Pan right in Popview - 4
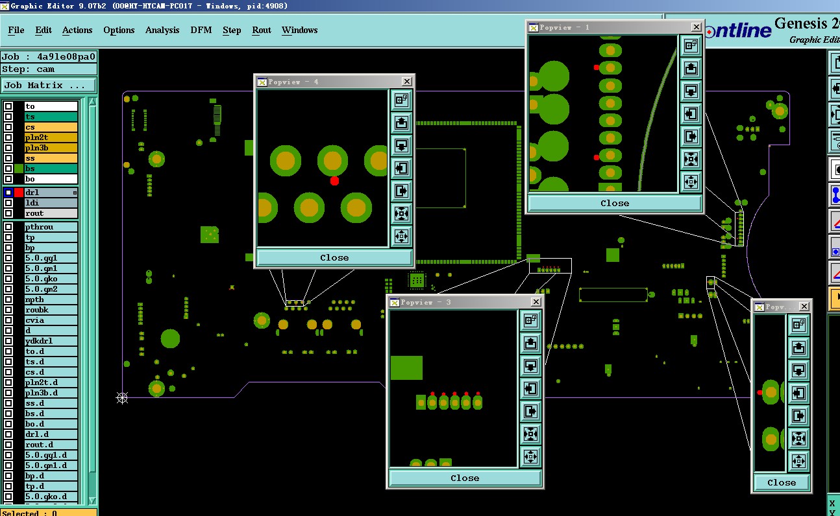The width and height of the screenshot is (840, 516). pos(401,191)
